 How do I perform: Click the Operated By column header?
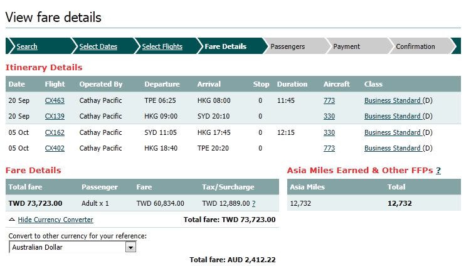(x=101, y=84)
